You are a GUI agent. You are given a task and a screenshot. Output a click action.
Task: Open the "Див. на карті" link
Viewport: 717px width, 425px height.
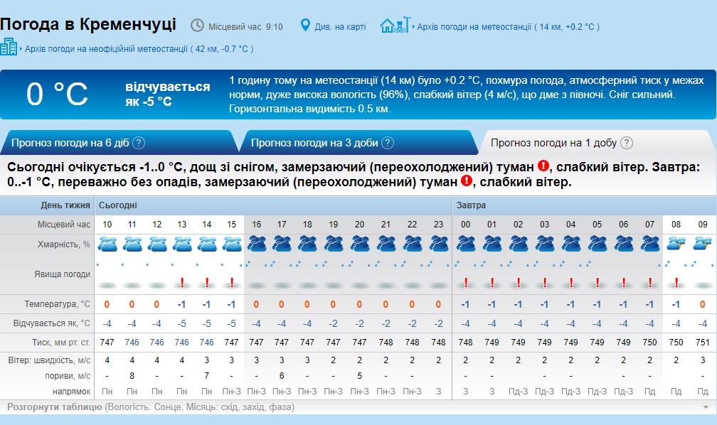pos(340,27)
